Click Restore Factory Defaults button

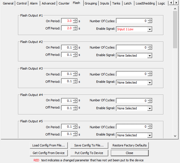(129, 145)
